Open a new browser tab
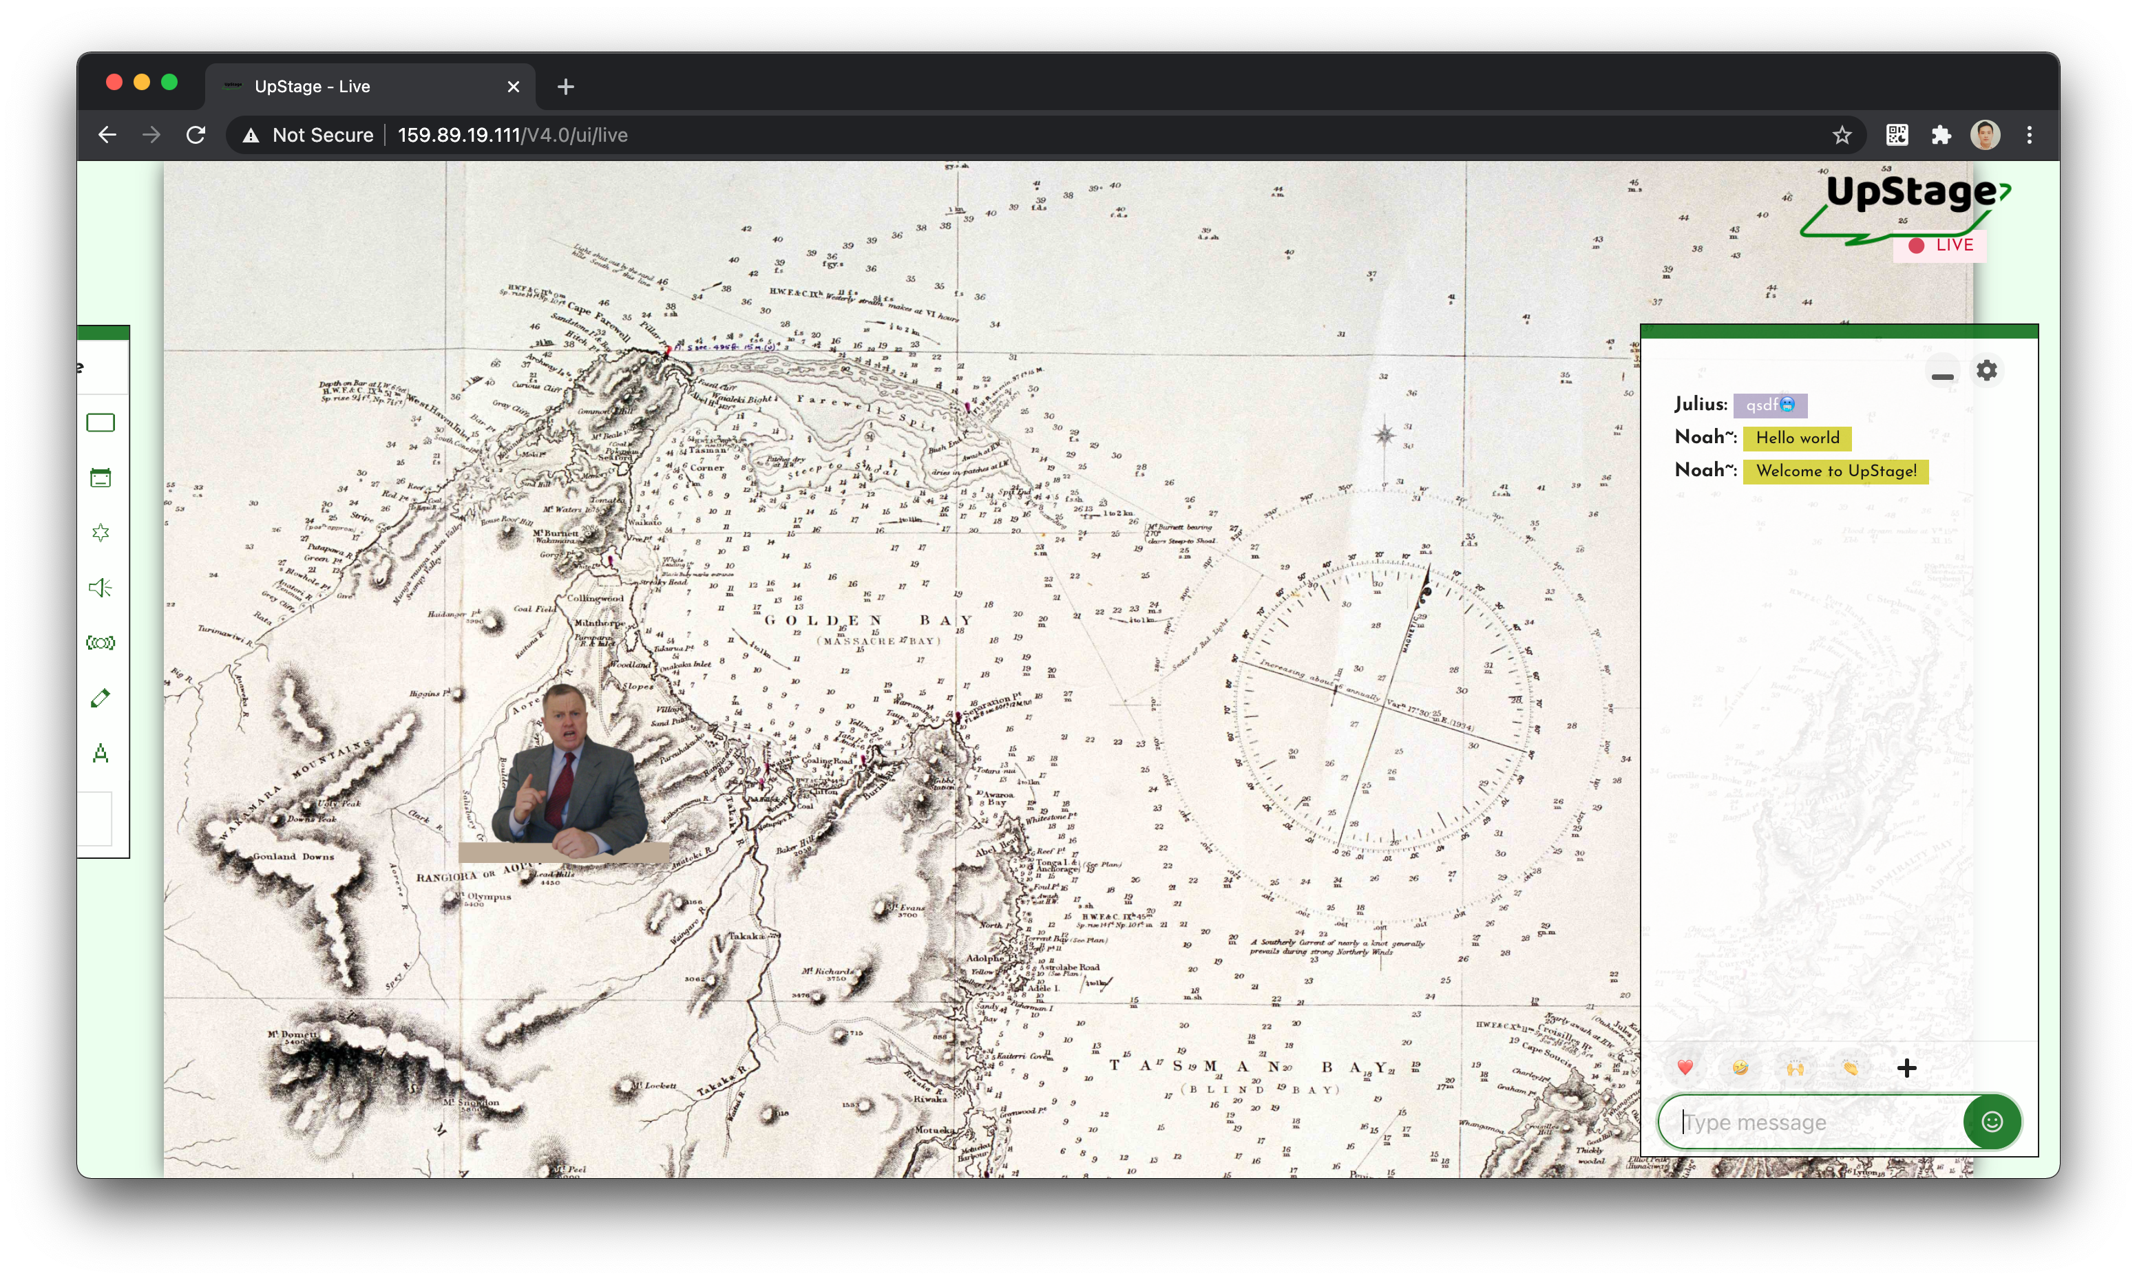Image resolution: width=2137 pixels, height=1280 pixels. click(x=565, y=86)
